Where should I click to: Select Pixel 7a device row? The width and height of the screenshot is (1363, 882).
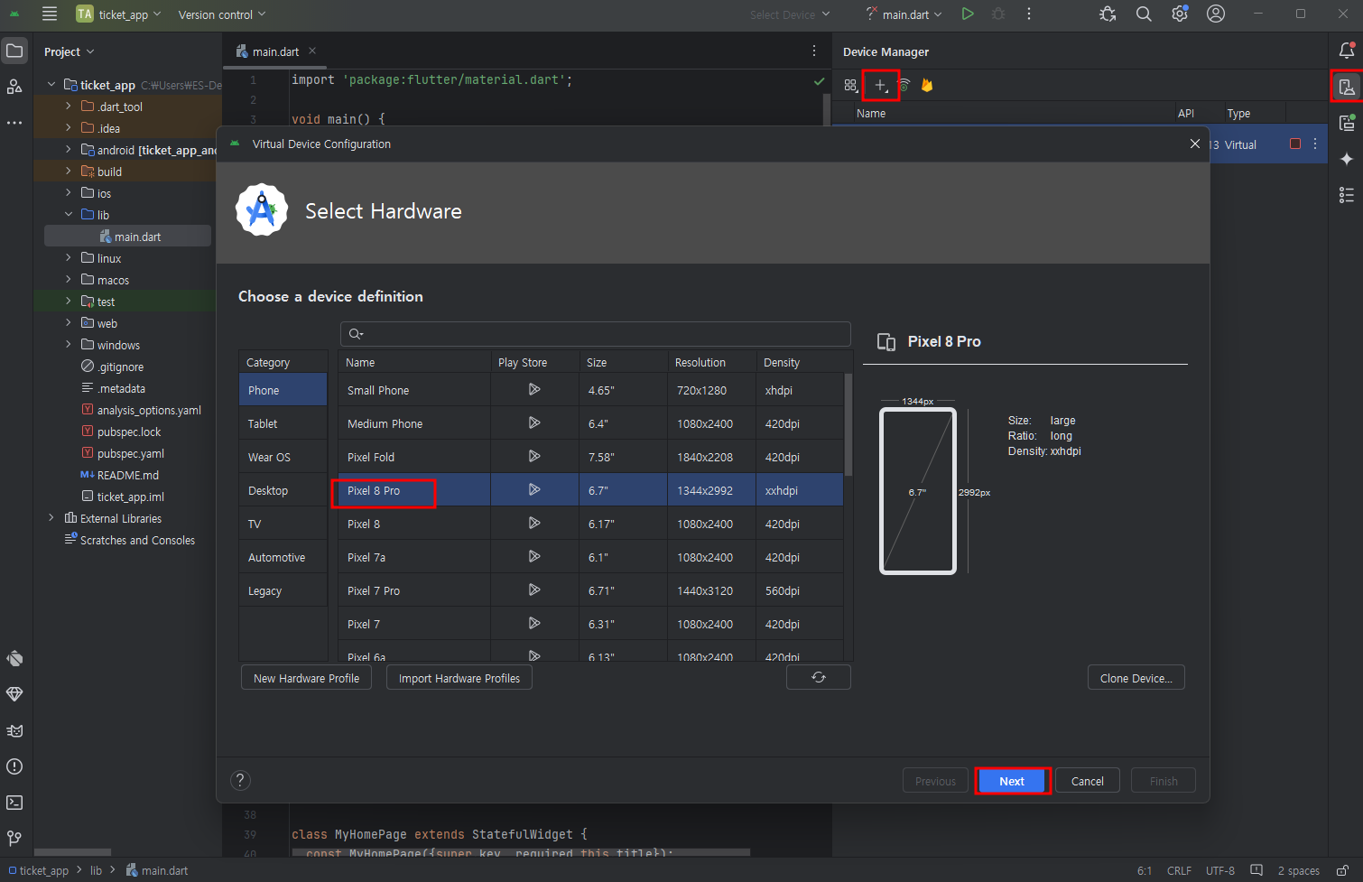[590, 557]
